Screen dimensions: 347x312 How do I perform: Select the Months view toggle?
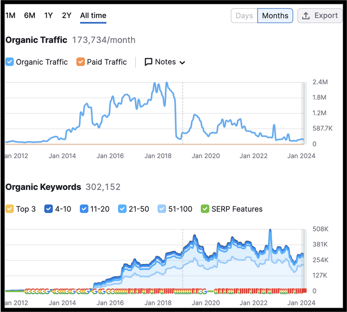pos(275,15)
